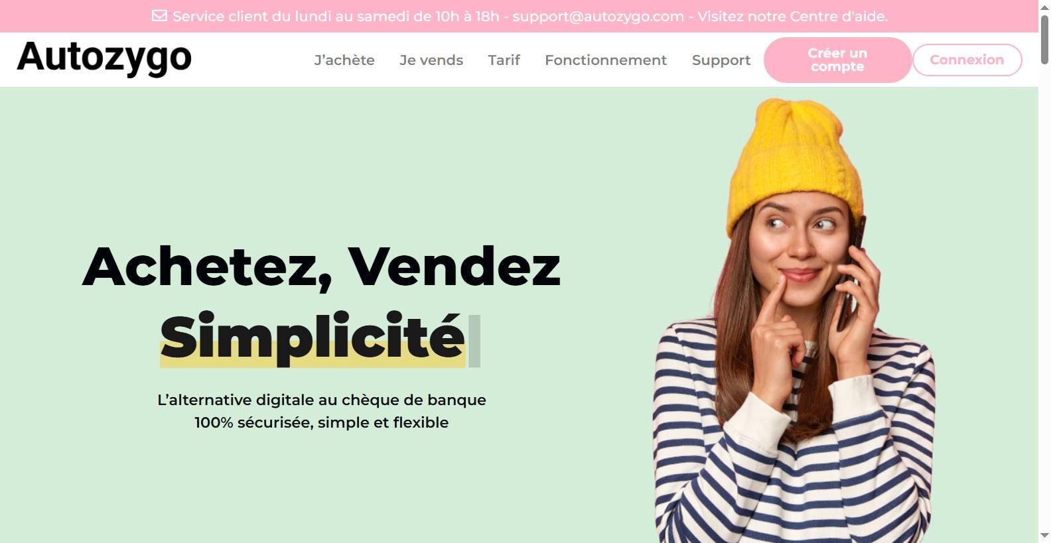Open the Centre d'aide link
Image resolution: width=1051 pixels, height=543 pixels.
837,17
